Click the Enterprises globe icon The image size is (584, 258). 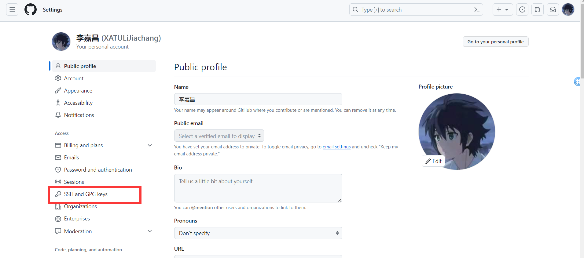58,219
